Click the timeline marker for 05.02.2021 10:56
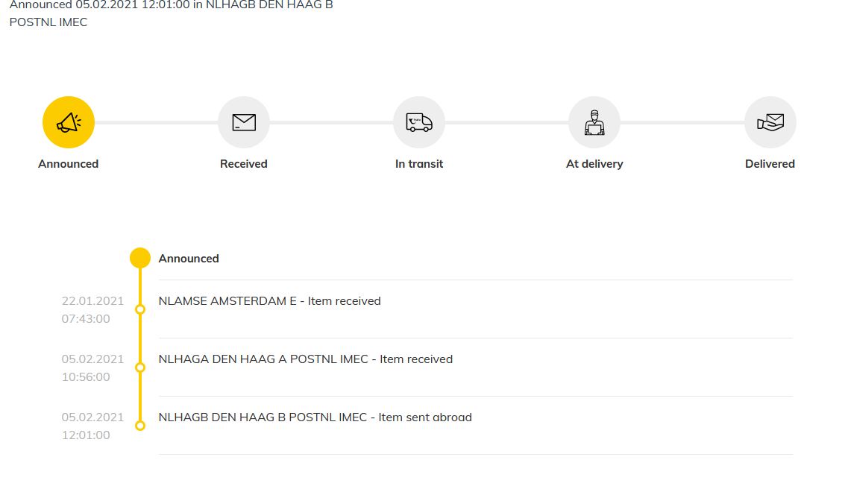The height and width of the screenshot is (495, 845). point(140,368)
